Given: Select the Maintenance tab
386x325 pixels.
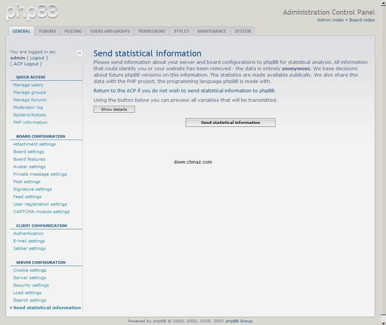Looking at the screenshot, I should 211,31.
